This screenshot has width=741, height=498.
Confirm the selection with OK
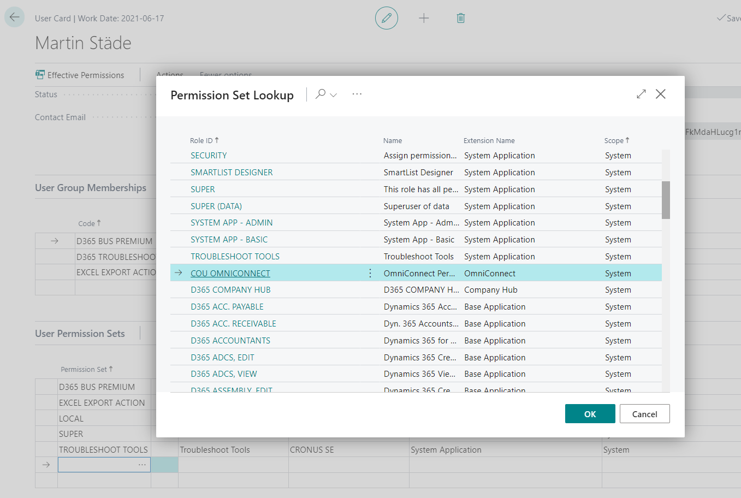(x=590, y=413)
